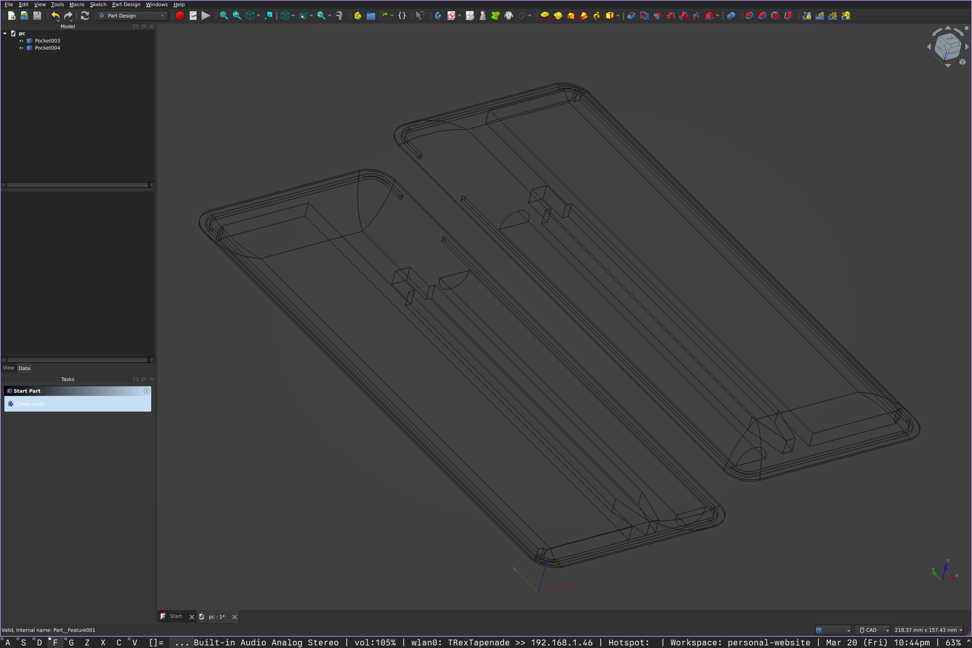Click the Fit all zoom icon

[x=224, y=16]
